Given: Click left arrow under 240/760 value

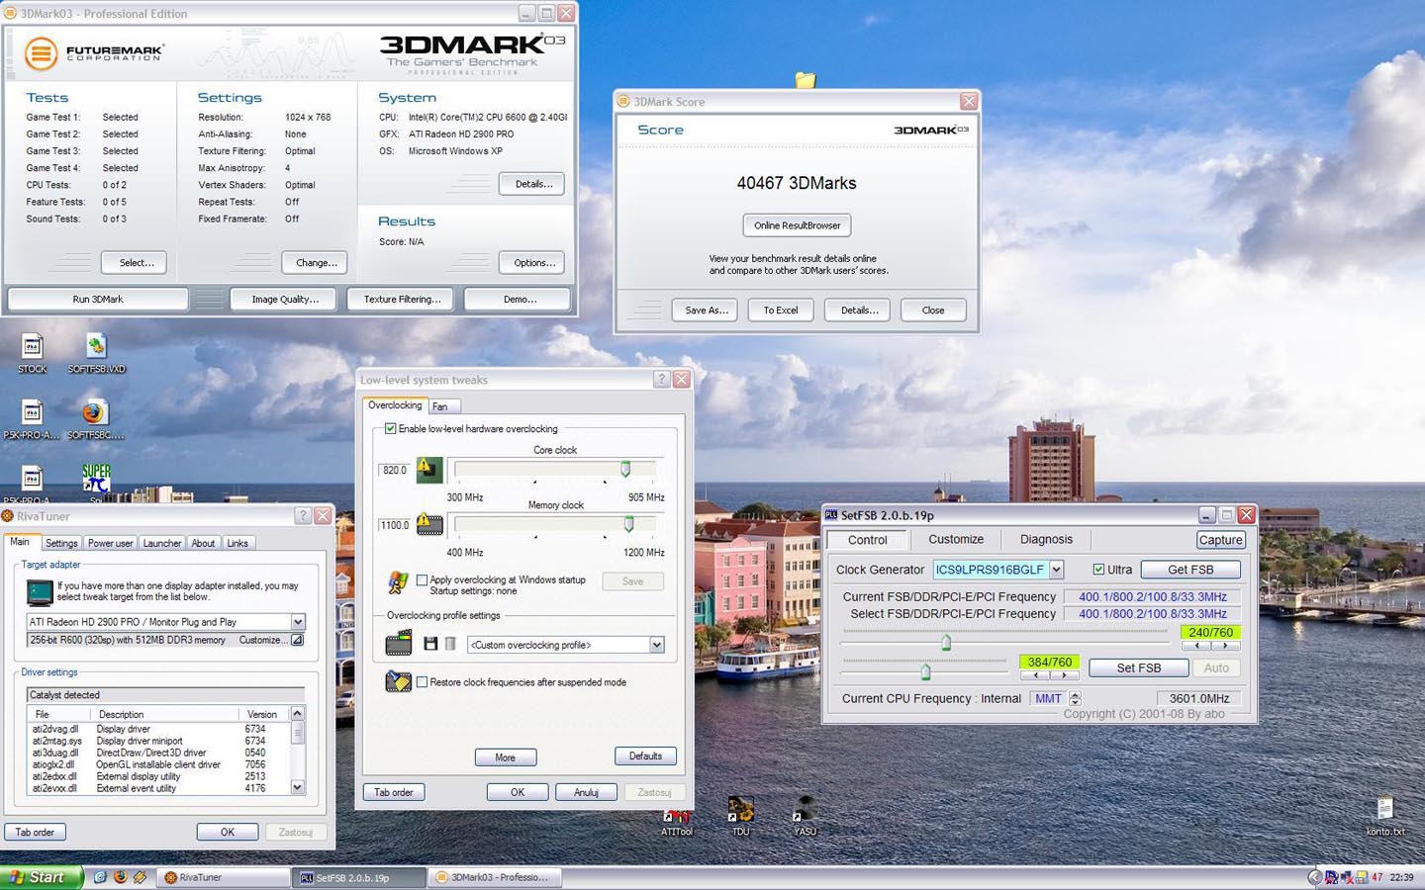Looking at the screenshot, I should tap(1196, 646).
